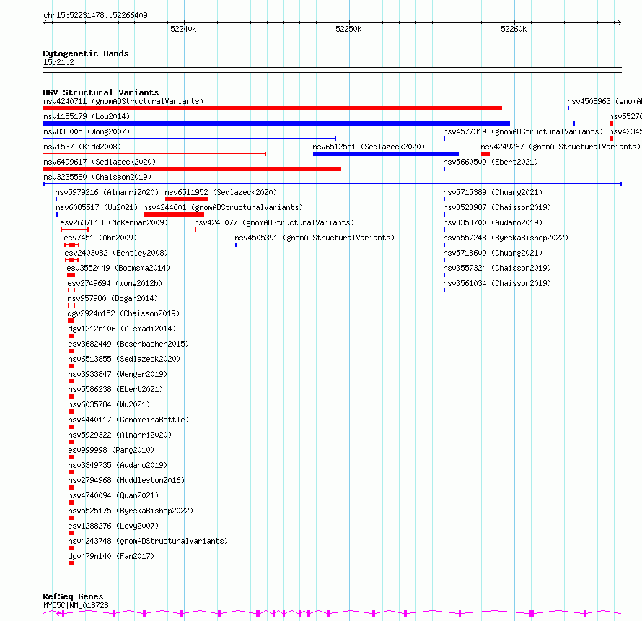Click nsv3523987 (Chaisson2019) label
642x621 pixels.
497,207
